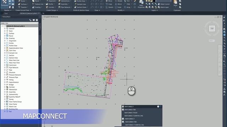Select the Copy modify tool
Viewport: 227px width, 127px height.
point(109,4)
